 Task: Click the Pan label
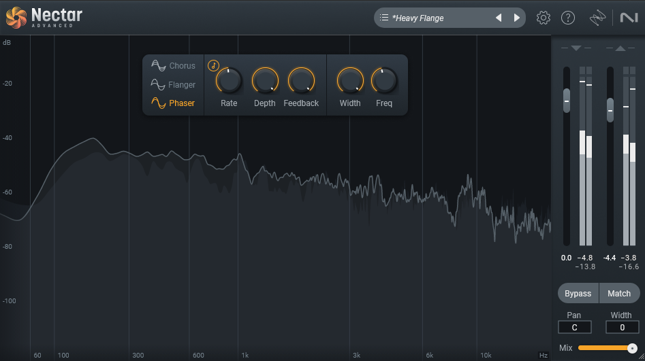pos(574,315)
